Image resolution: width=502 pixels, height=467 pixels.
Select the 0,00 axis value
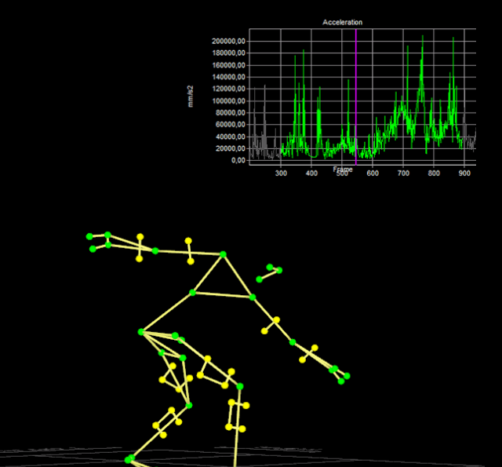pyautogui.click(x=238, y=160)
